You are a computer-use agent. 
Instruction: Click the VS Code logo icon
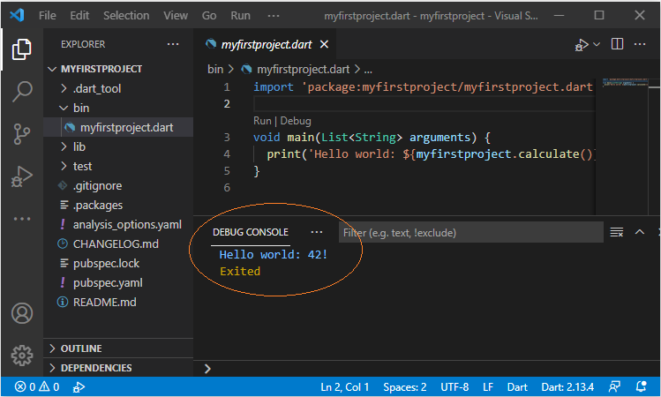coord(17,16)
